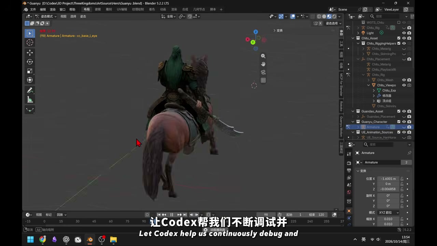Viewport: 437px width, 246px height.
Task: Switch to the Modeling workspace tab
Action: click(x=98, y=10)
